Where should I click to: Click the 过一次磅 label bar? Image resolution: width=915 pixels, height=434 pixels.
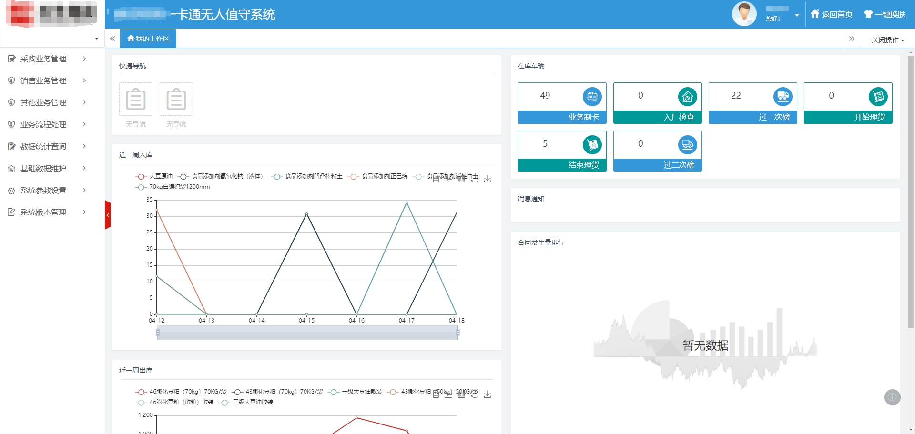point(753,117)
